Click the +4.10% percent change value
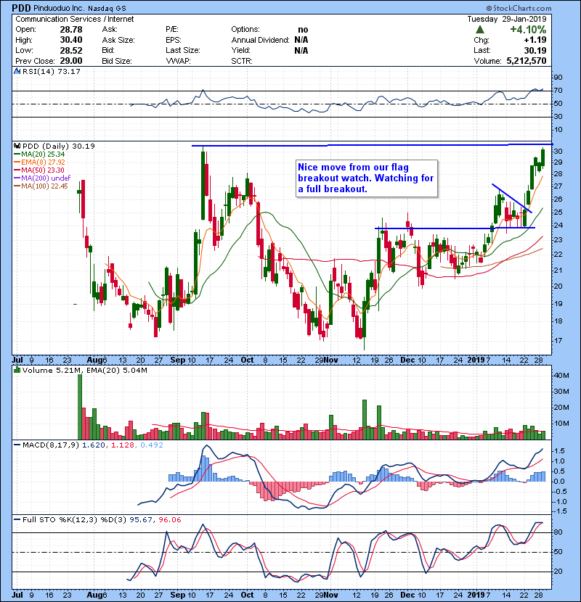The width and height of the screenshot is (581, 602). tap(528, 30)
